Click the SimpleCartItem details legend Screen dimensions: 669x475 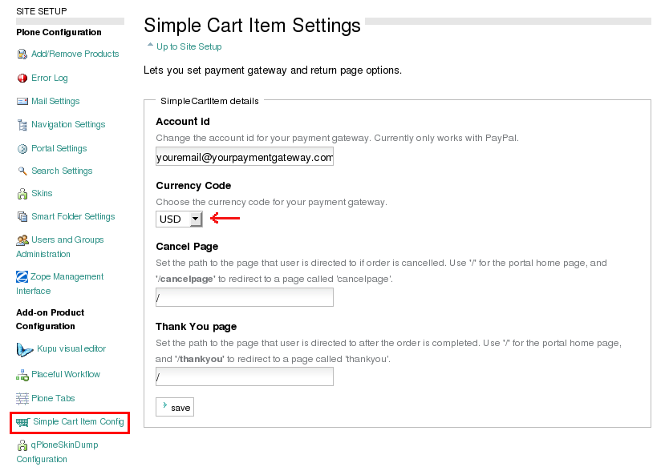click(x=209, y=101)
